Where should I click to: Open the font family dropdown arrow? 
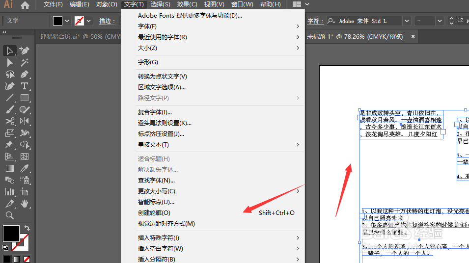click(407, 21)
